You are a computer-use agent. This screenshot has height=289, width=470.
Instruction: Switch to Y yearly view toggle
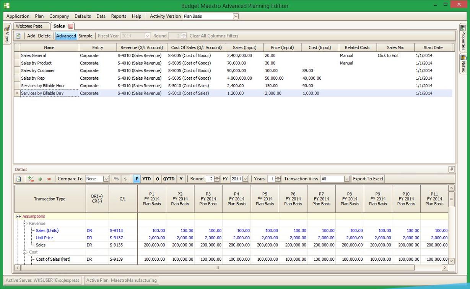181,179
